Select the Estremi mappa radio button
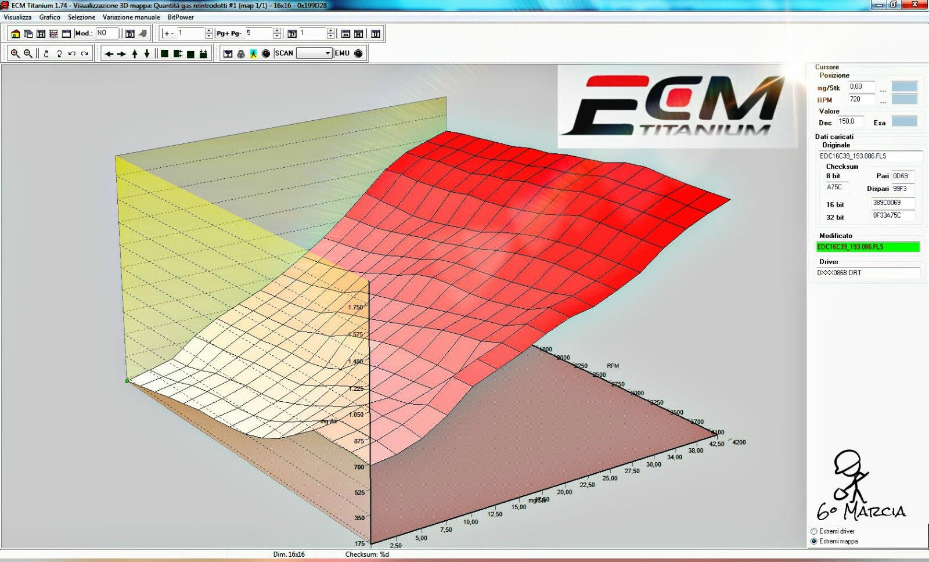This screenshot has height=562, width=929. click(813, 541)
